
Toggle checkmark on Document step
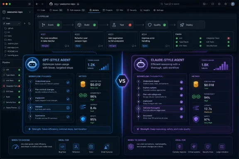181,117
